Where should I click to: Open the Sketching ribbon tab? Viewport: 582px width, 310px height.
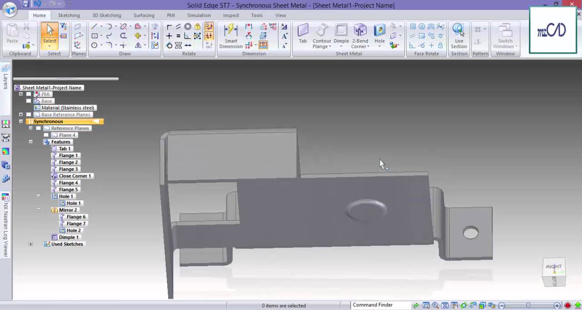coord(69,15)
